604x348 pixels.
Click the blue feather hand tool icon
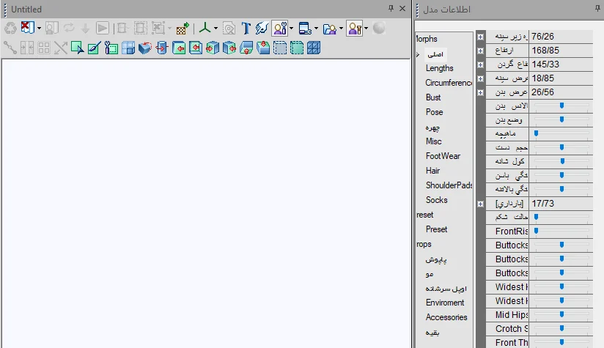coord(262,28)
